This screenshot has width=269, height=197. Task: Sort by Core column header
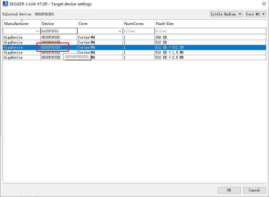click(x=100, y=24)
